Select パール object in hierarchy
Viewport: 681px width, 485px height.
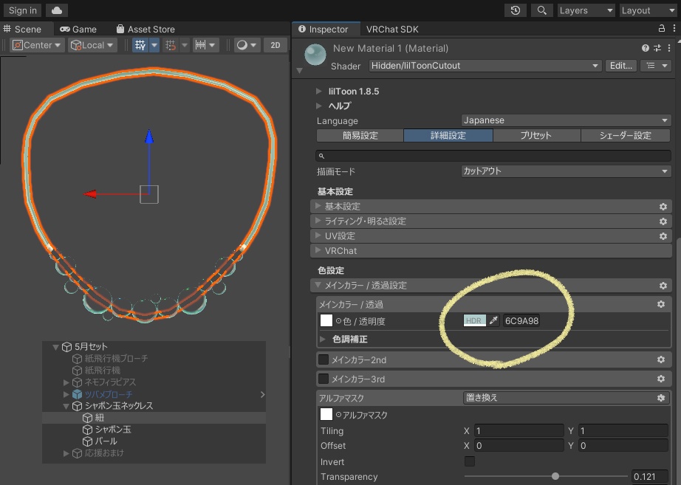(x=106, y=441)
